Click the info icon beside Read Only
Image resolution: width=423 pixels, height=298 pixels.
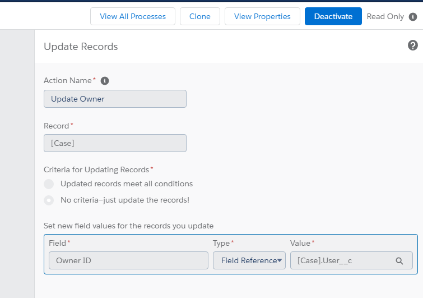[413, 17]
